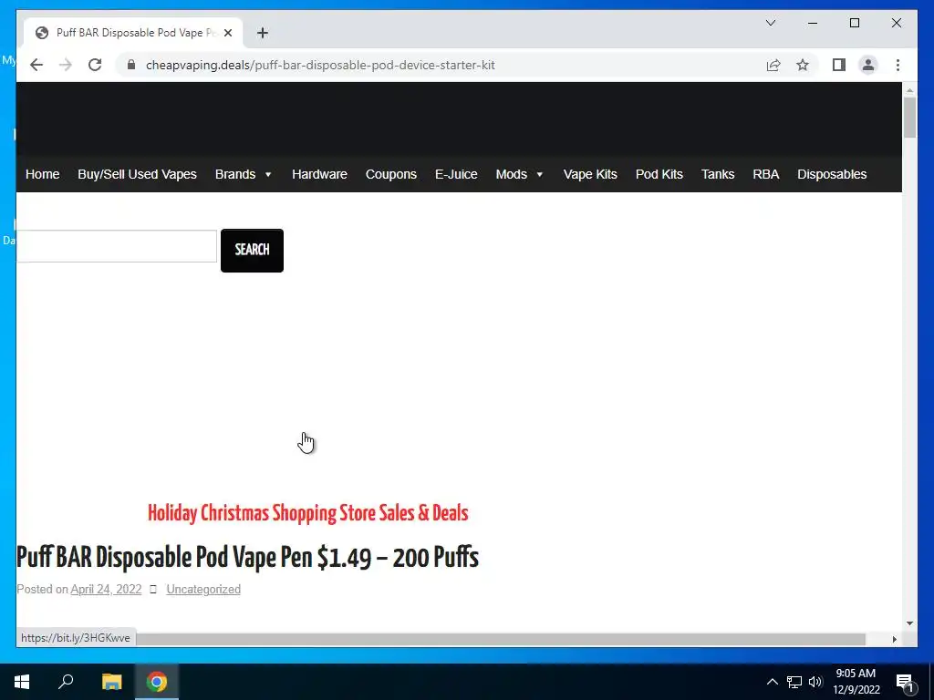Click the forward navigation arrow

66,65
